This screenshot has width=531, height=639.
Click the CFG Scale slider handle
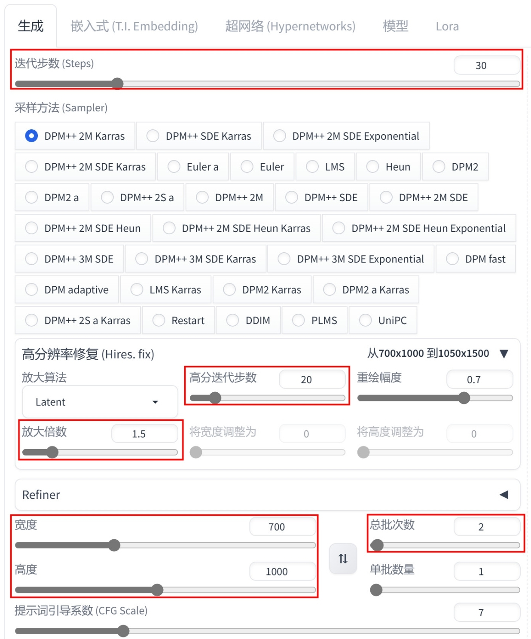(123, 631)
